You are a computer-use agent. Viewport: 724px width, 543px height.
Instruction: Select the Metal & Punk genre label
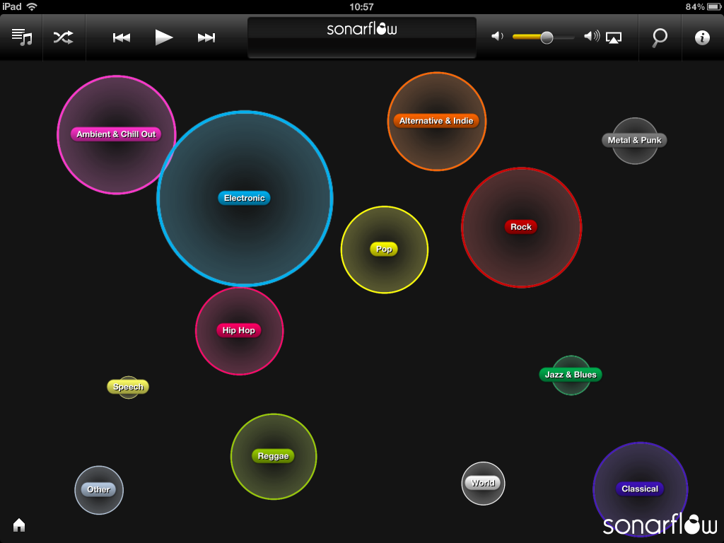(x=634, y=141)
